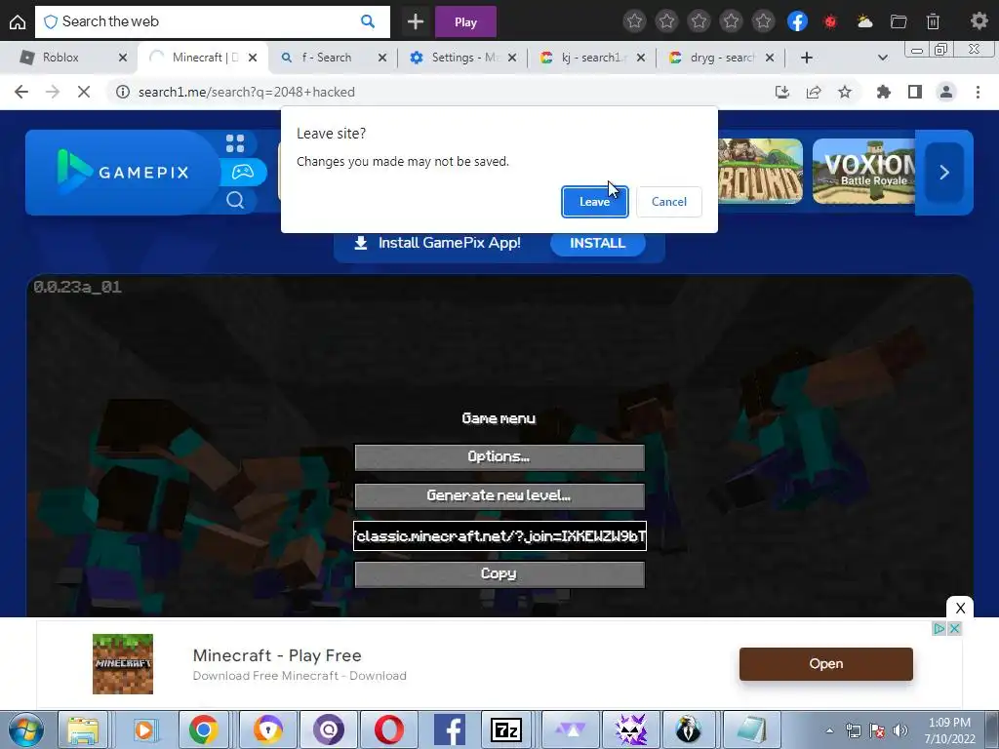Image resolution: width=999 pixels, height=749 pixels.
Task: Expand the tab search dropdown arrow
Action: (x=882, y=58)
